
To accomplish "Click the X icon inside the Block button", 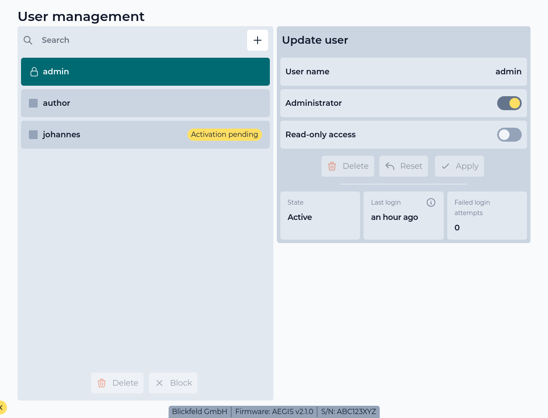I will [159, 383].
